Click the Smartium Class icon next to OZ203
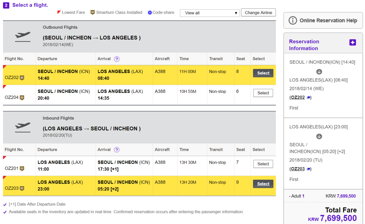The height and width of the screenshot is (224, 365). pyautogui.click(x=22, y=188)
